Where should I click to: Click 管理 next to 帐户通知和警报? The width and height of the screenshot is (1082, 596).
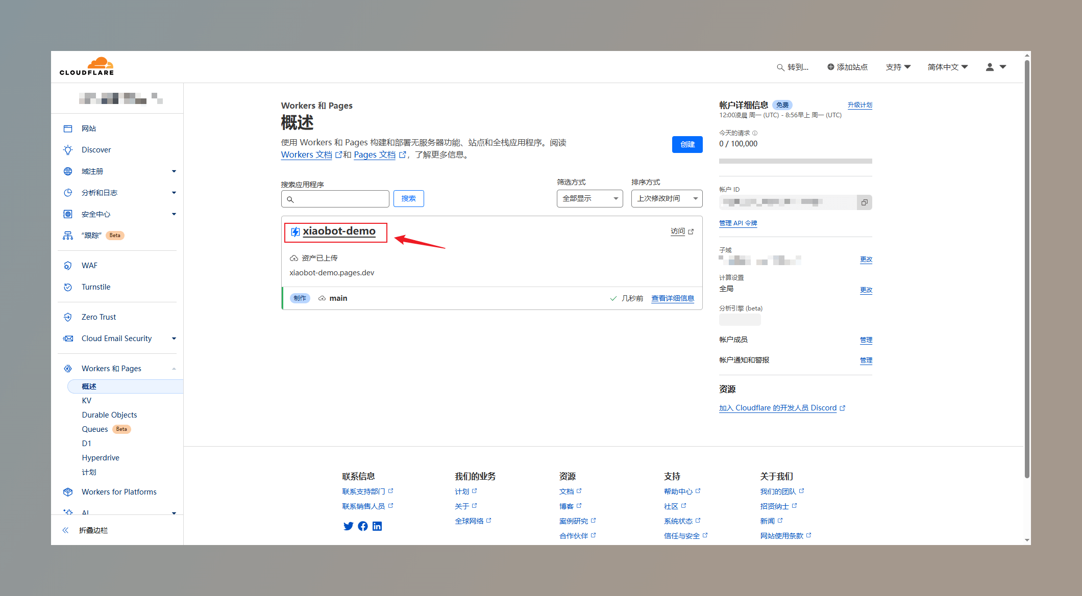(x=866, y=360)
